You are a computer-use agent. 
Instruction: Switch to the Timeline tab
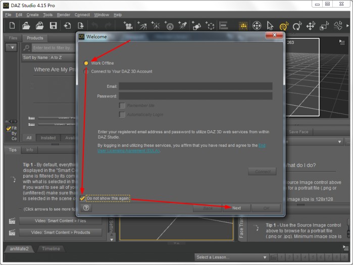click(51, 249)
